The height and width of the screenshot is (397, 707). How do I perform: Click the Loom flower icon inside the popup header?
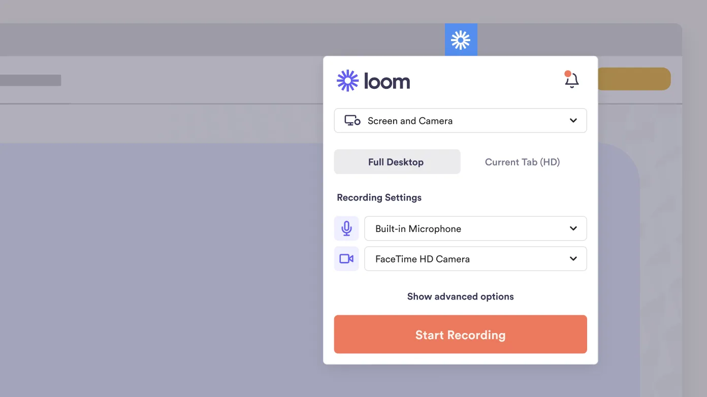[x=347, y=80]
